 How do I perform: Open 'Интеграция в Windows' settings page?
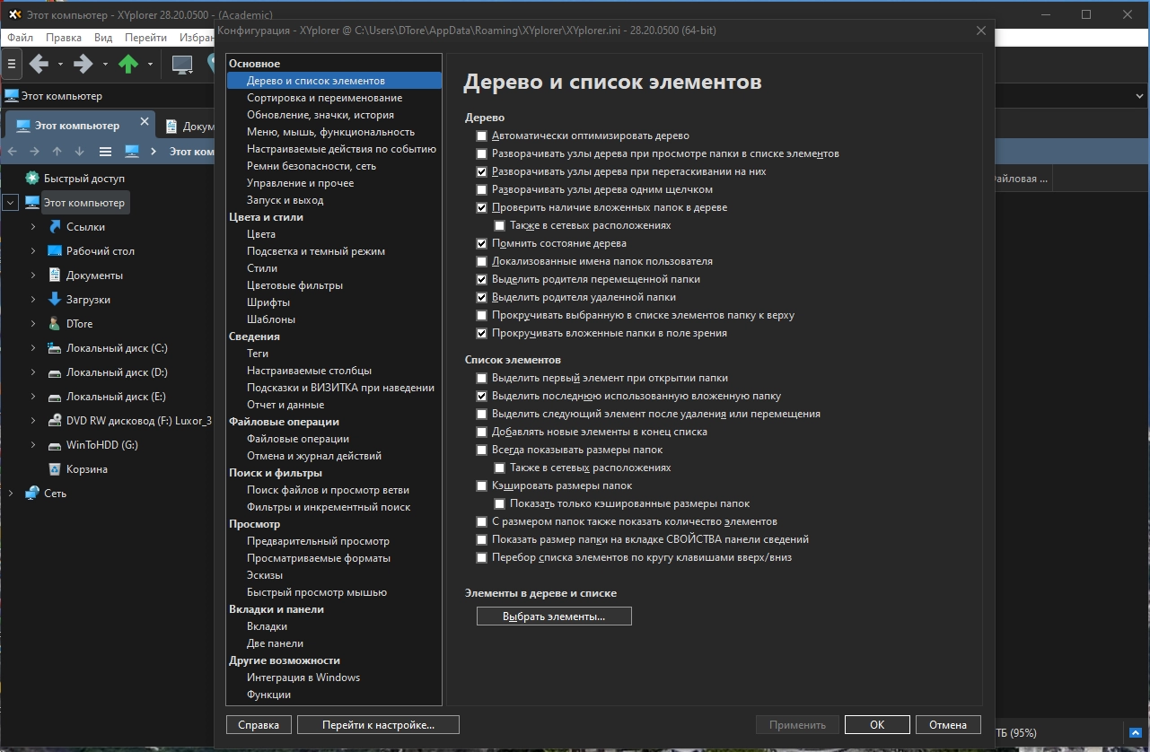[303, 678]
